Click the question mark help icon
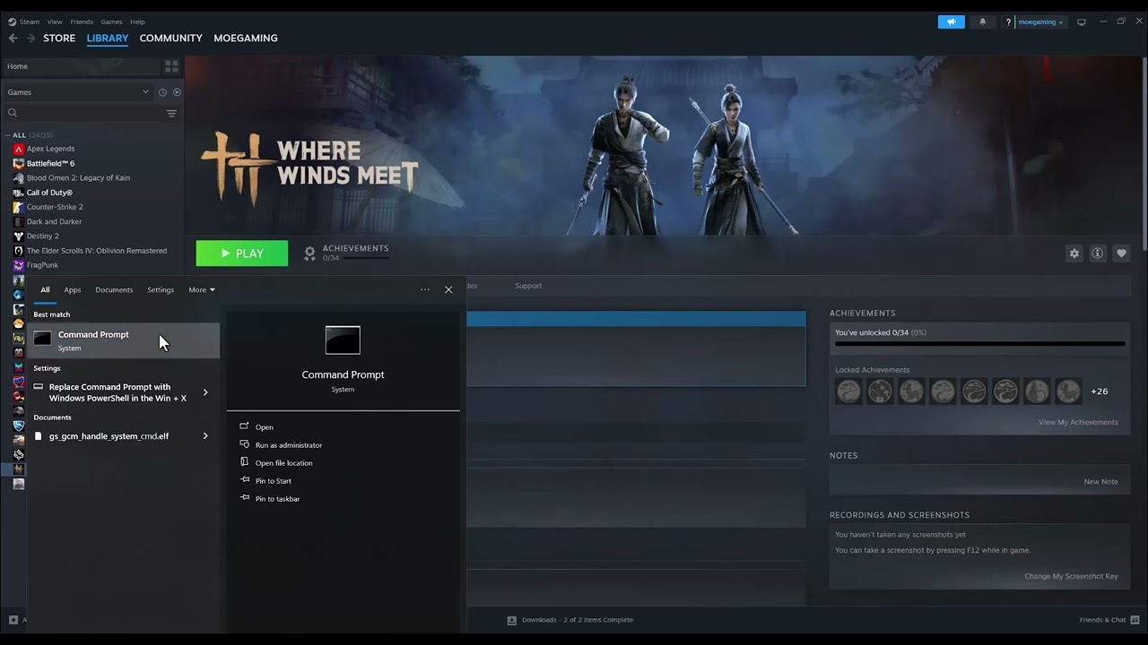Viewport: 1148px width, 645px height. [x=1008, y=21]
